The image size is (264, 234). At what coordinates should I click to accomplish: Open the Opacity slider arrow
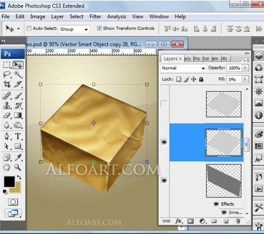pyautogui.click(x=245, y=68)
